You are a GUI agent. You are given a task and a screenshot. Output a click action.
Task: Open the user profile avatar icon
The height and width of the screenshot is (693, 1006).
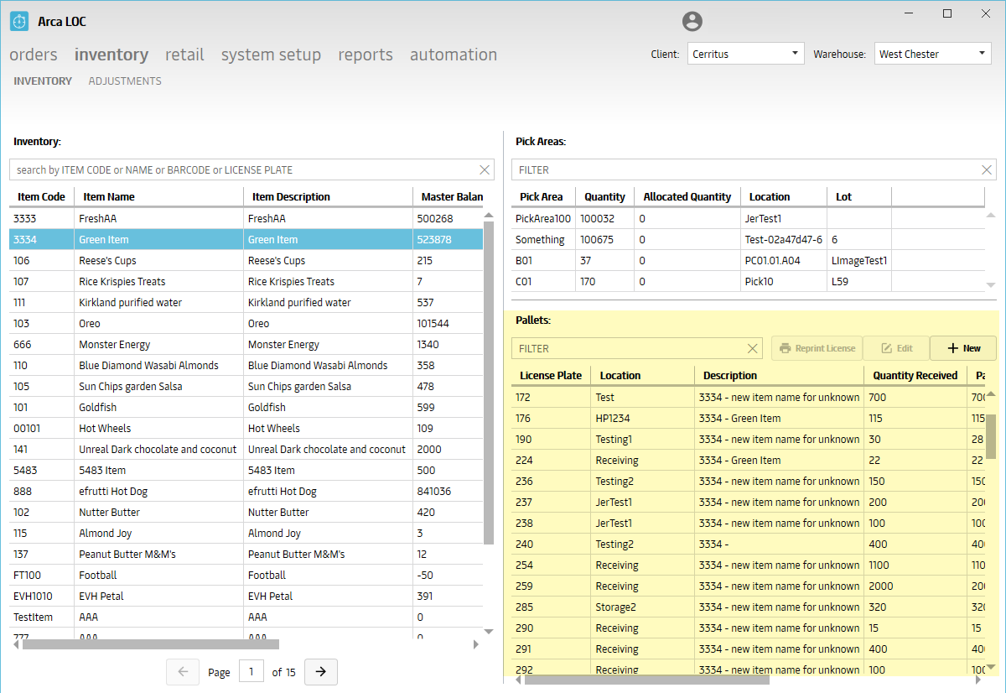pos(692,22)
